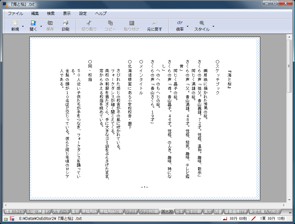Switch to 英文 tab
295x224 pixels.
tap(208, 212)
